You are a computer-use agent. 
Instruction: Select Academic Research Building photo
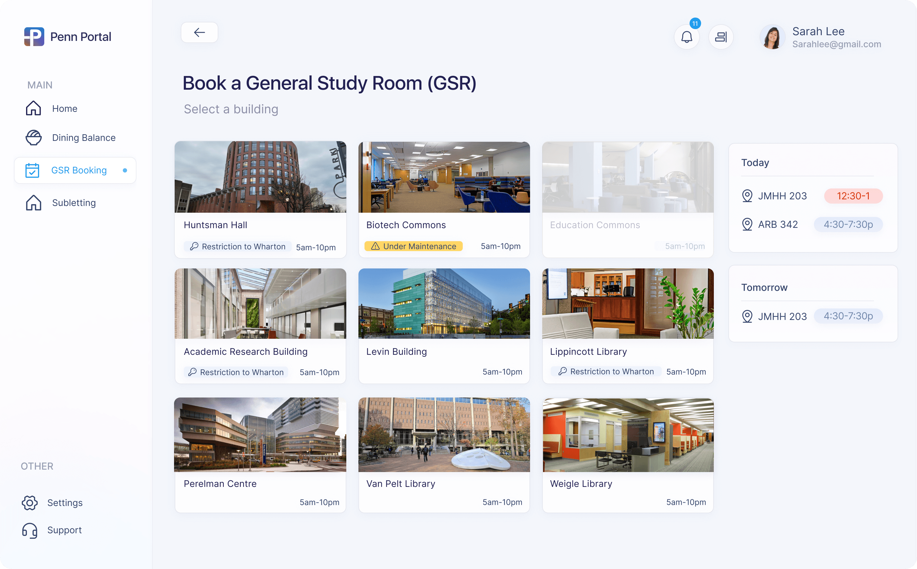coord(260,303)
